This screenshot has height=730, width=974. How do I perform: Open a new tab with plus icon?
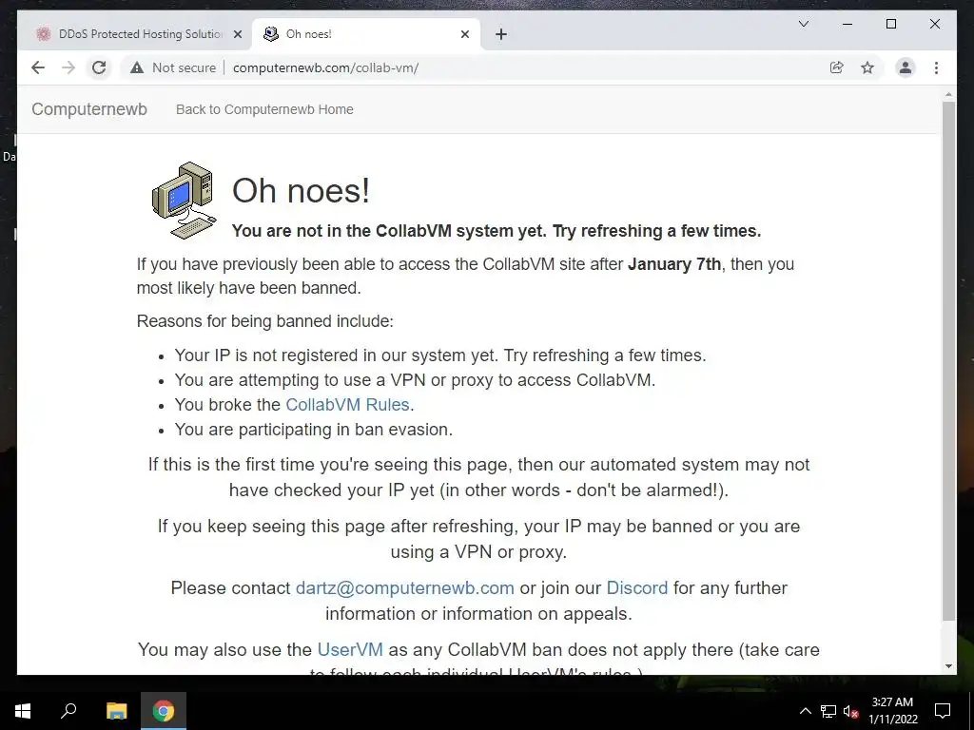pos(501,34)
